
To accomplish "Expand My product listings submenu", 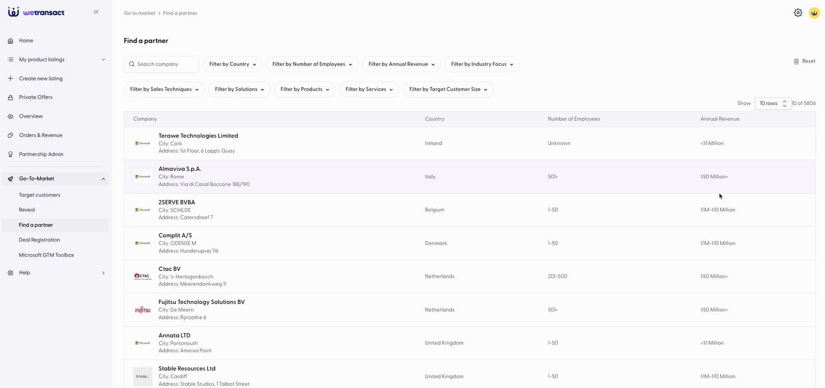I will click(103, 60).
